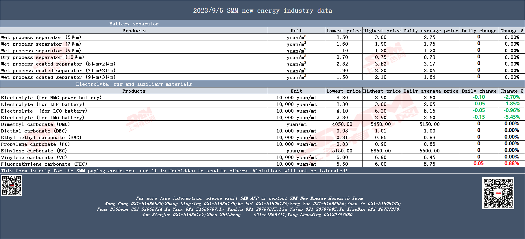The image size is (525, 239).
Task: Select the 'Battery separator' section header
Action: click(x=134, y=24)
